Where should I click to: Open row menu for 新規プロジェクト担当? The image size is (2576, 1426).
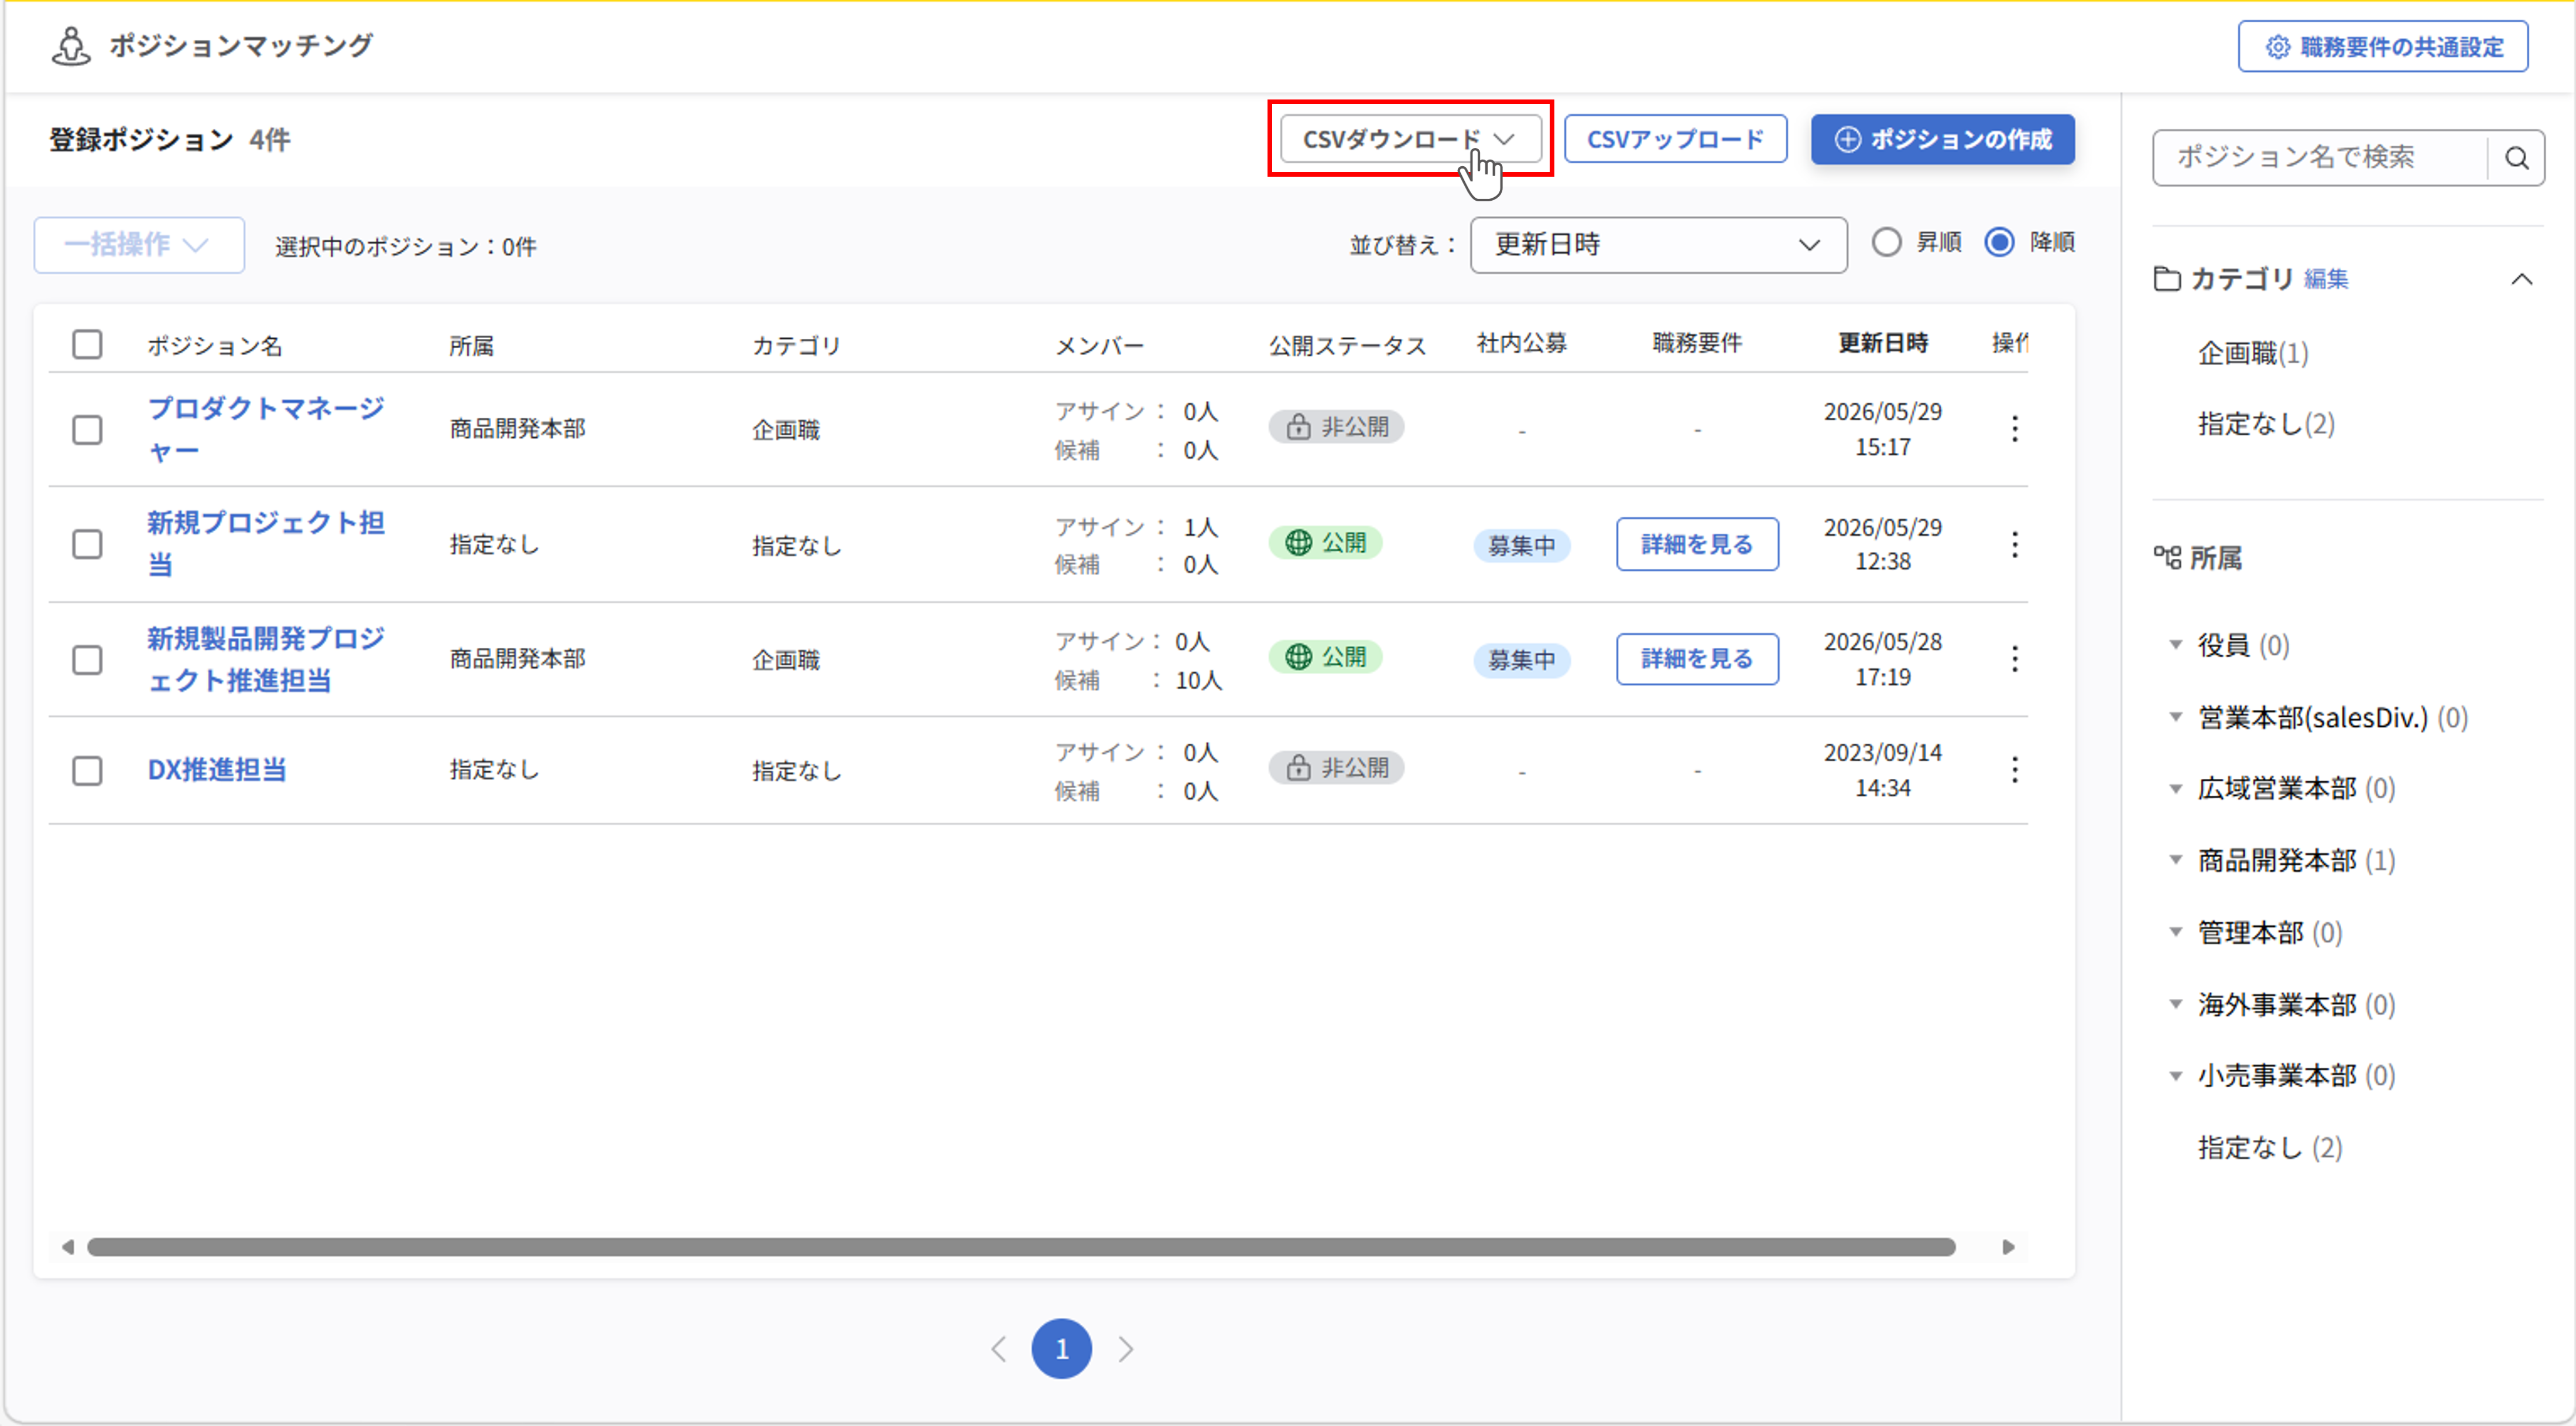tap(2014, 545)
